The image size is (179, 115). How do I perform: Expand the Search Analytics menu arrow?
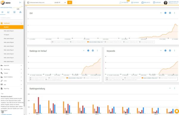coord(21,77)
